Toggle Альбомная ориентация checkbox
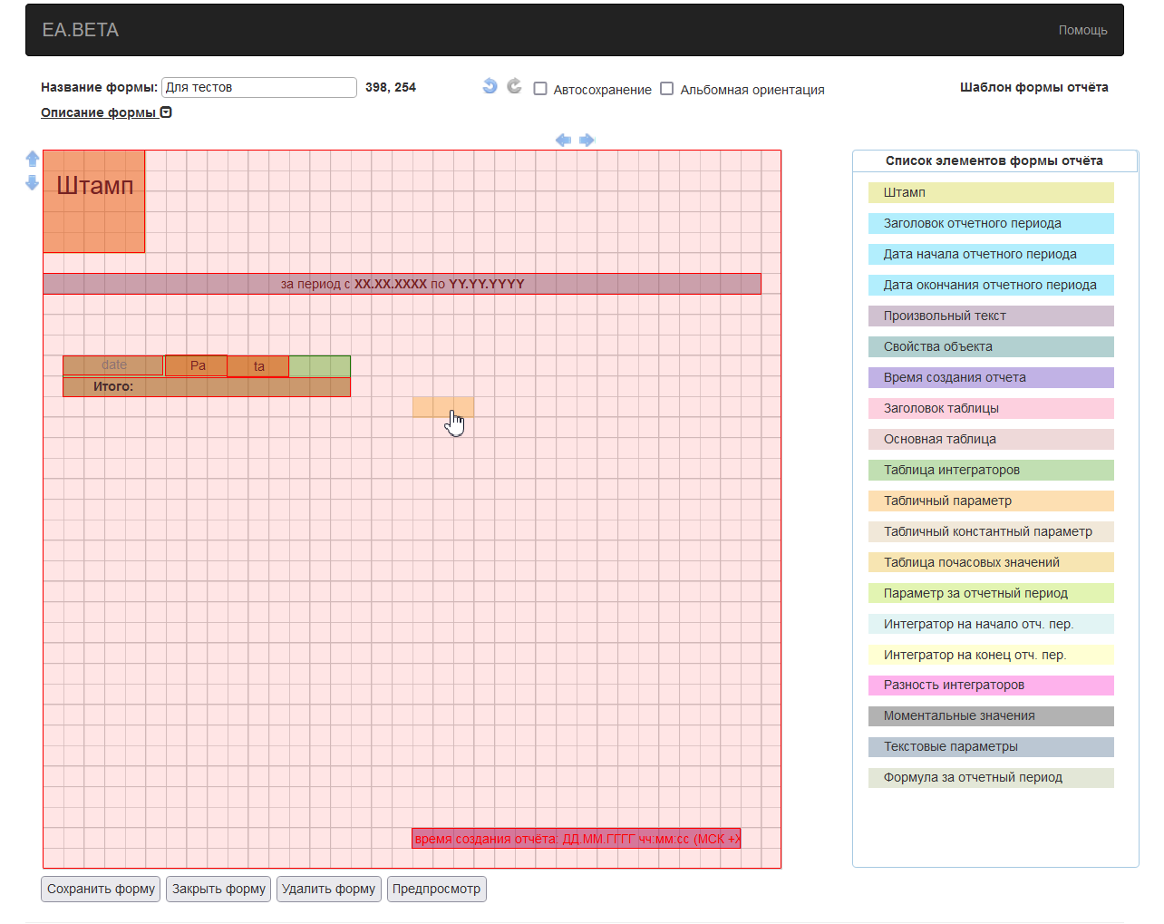The image size is (1164, 924). coord(667,89)
